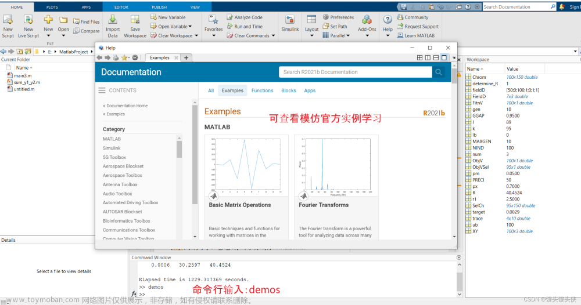Click the documentation search magnifier button
The width and height of the screenshot is (581, 305).
(x=438, y=72)
